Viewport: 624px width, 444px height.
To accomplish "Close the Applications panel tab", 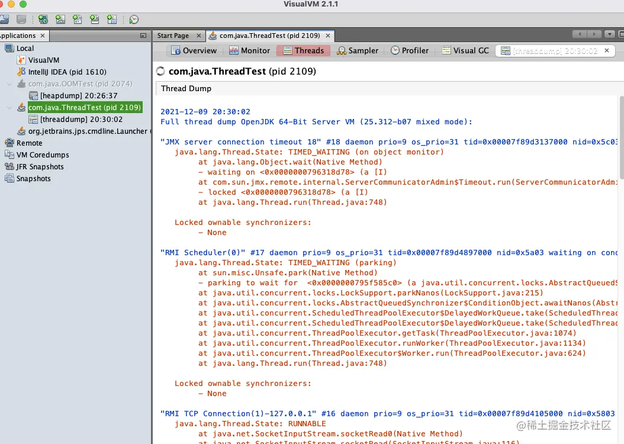I will tap(43, 36).
